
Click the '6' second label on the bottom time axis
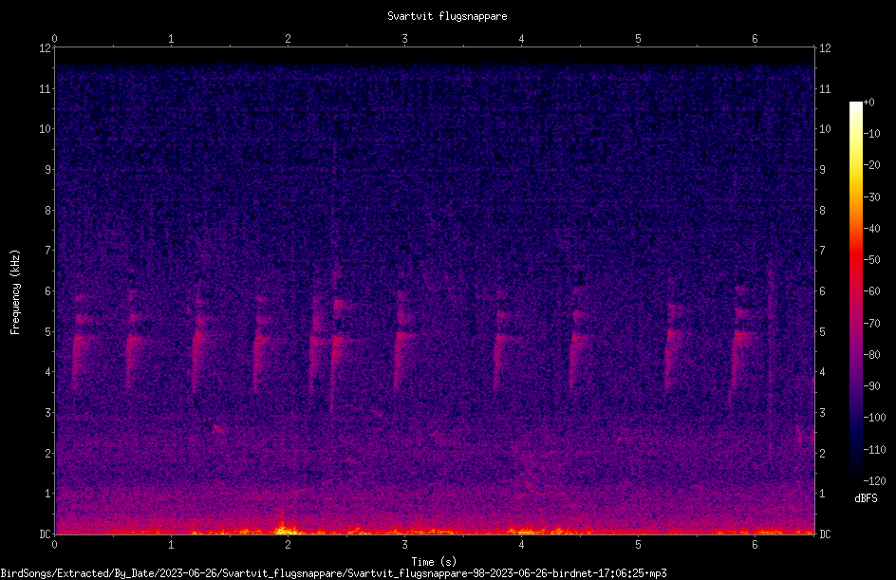tap(755, 545)
